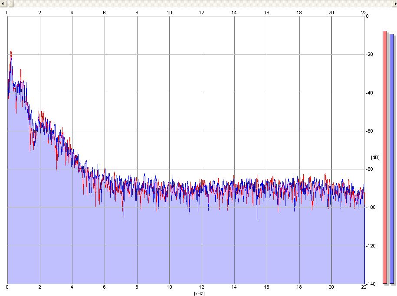Click the 10 kHz label on the lower frequency axis
Screen dimensions: 397x296
(x=169, y=287)
